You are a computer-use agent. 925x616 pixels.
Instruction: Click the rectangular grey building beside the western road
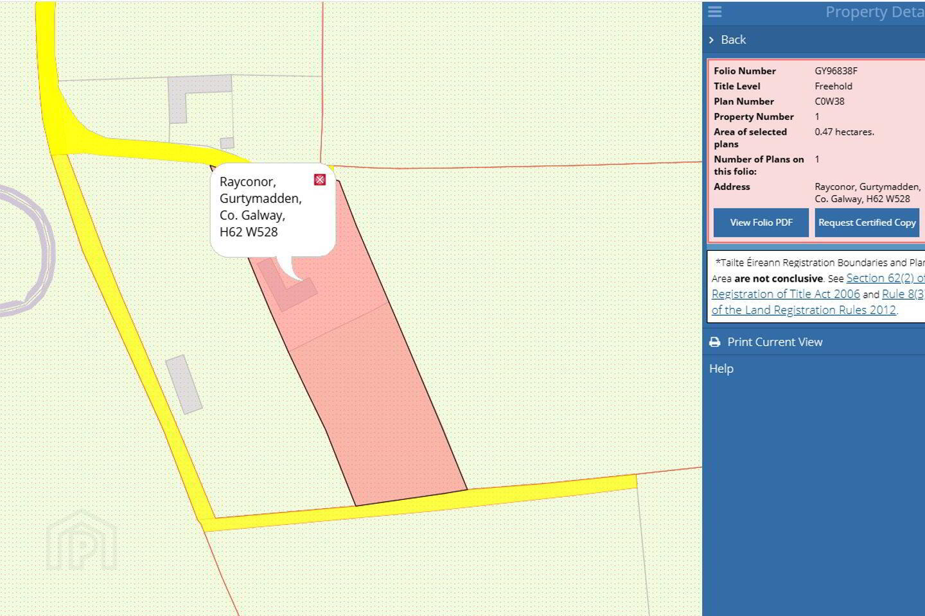pos(184,384)
